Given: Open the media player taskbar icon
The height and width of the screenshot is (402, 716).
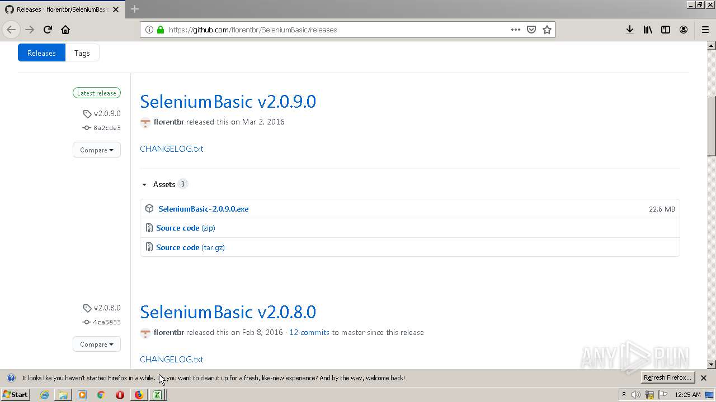Looking at the screenshot, I should pyautogui.click(x=82, y=395).
